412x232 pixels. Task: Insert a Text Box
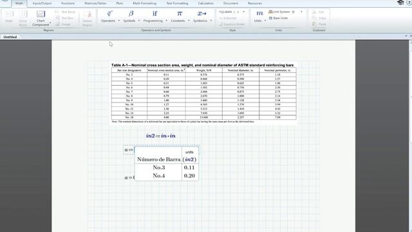[64, 18]
